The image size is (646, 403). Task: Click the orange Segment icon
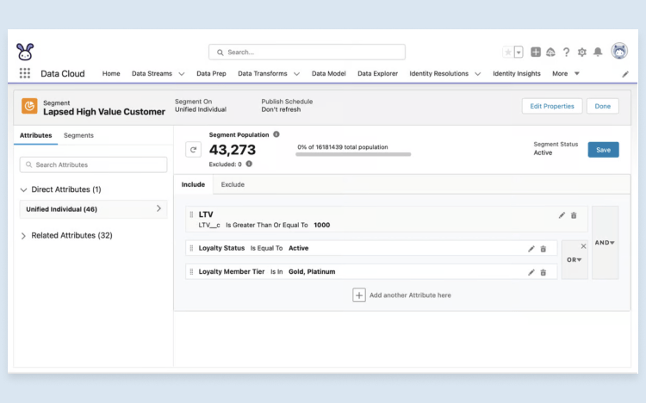[29, 106]
